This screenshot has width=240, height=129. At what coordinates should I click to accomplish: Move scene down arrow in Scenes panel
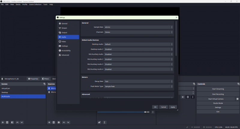point(22,122)
